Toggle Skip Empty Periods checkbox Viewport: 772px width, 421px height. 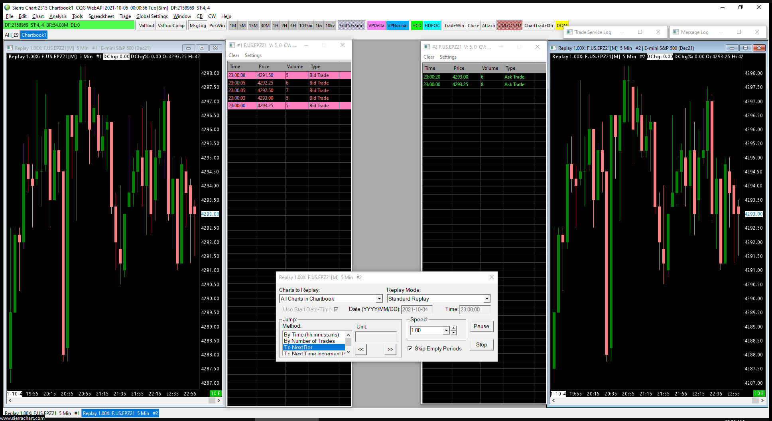pos(410,348)
